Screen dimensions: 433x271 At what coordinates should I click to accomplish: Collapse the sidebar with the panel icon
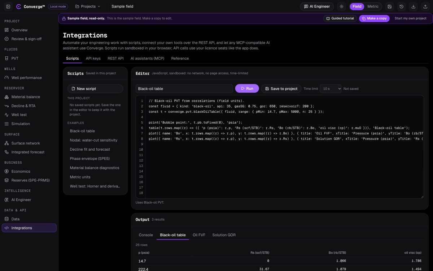8,7
